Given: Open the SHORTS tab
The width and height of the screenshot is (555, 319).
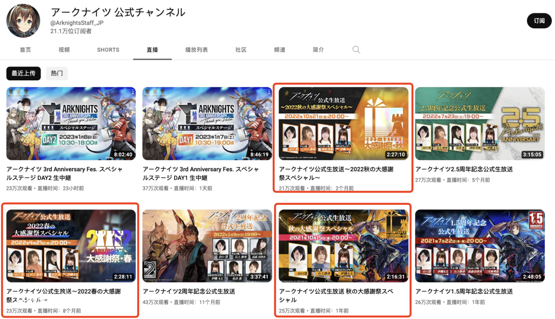Looking at the screenshot, I should pos(108,50).
